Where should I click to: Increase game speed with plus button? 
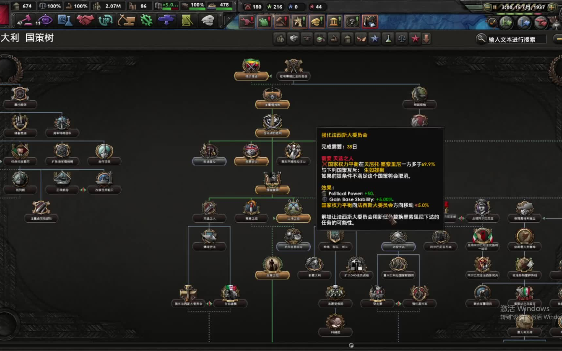tap(552, 7)
